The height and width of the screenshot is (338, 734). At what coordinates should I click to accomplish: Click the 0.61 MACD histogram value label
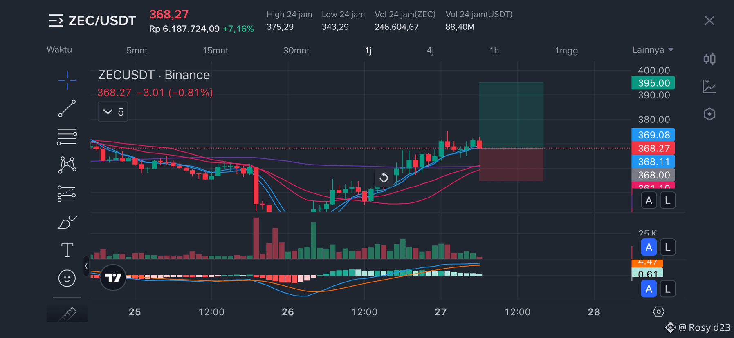coord(647,273)
